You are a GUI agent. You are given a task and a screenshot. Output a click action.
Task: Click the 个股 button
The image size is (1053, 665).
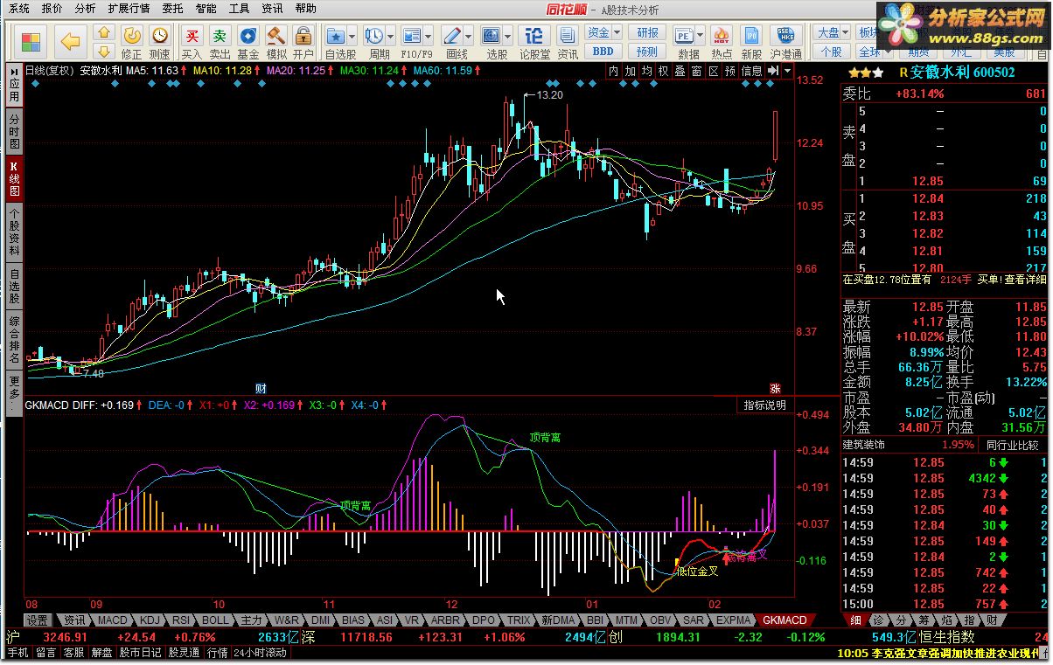[x=832, y=52]
